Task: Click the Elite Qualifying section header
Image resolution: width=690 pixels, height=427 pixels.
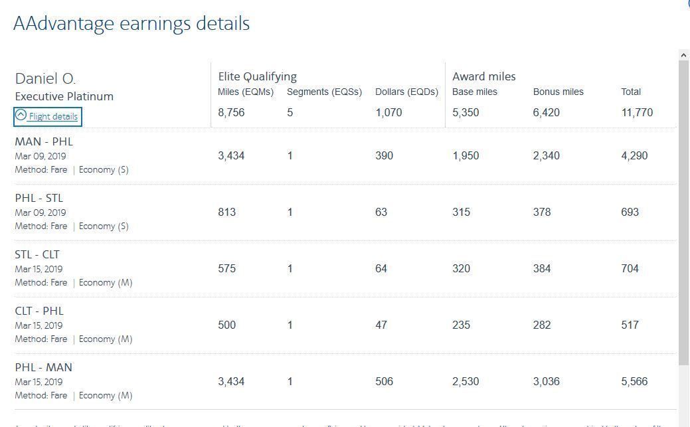Action: tap(258, 76)
